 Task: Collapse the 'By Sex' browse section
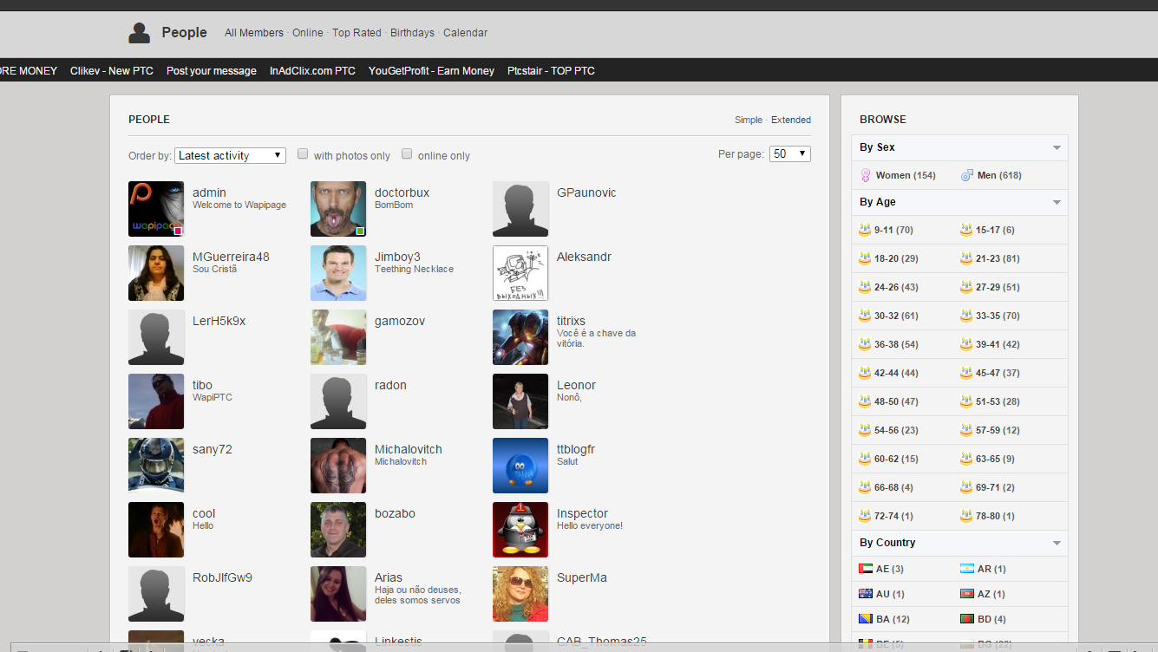pyautogui.click(x=1057, y=147)
